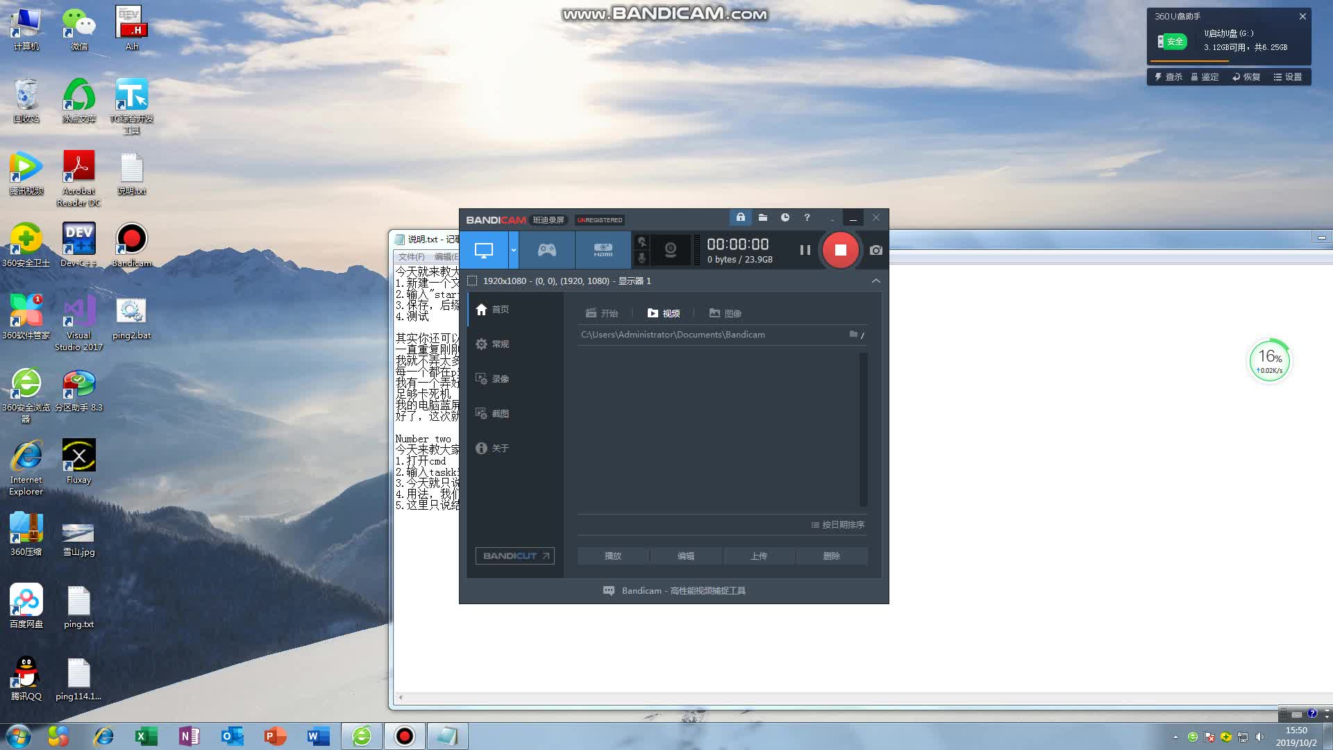
Task: Click the lock icon in Bandicam title bar
Action: tap(741, 218)
